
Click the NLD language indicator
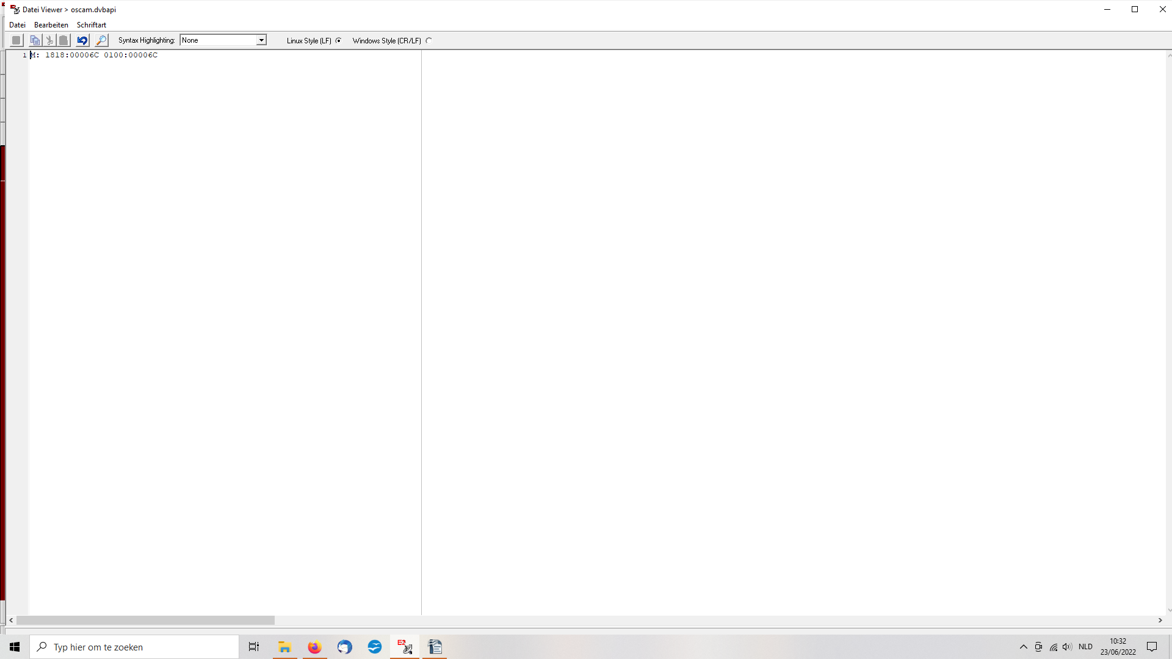coord(1085,647)
